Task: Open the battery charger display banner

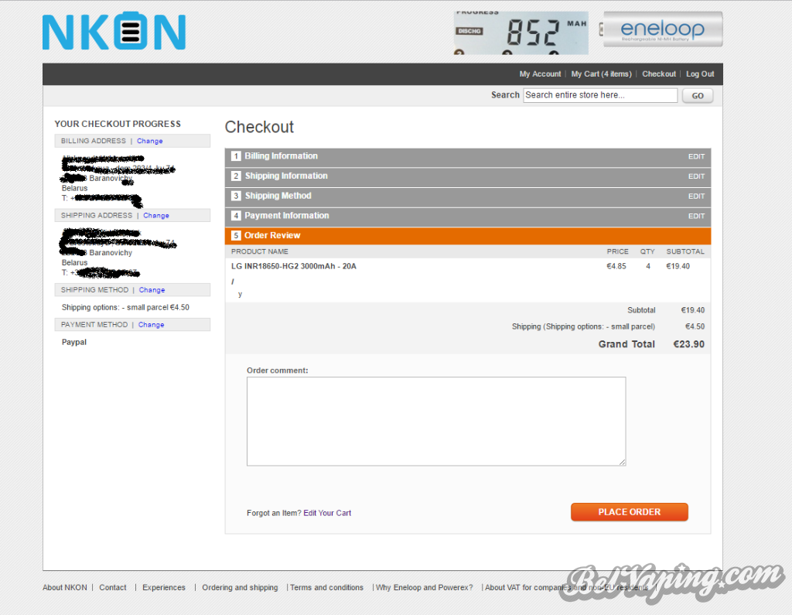Action: coord(521,32)
